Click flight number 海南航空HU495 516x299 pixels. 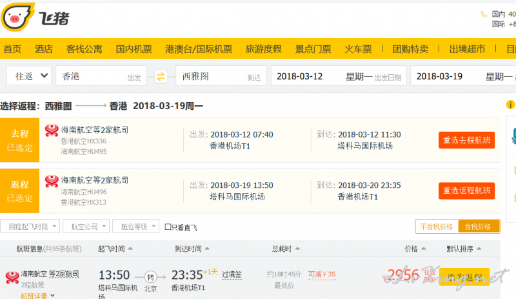coord(84,151)
